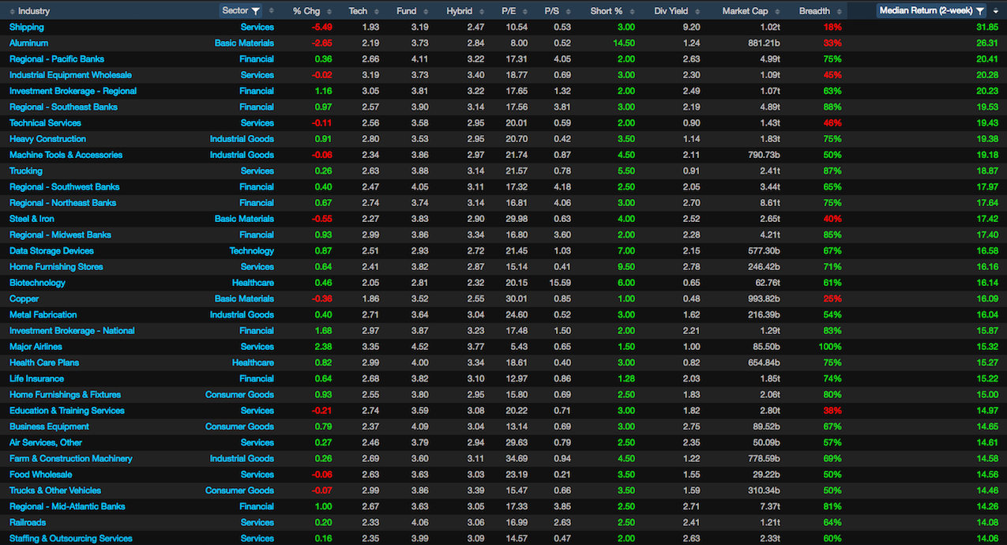Screen dimensions: 1007x545
Task: Click the sort arrows left of Industry header
Action: coord(11,11)
